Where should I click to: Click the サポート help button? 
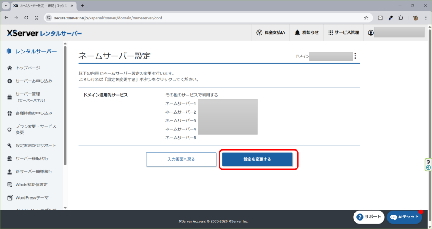coord(369,217)
